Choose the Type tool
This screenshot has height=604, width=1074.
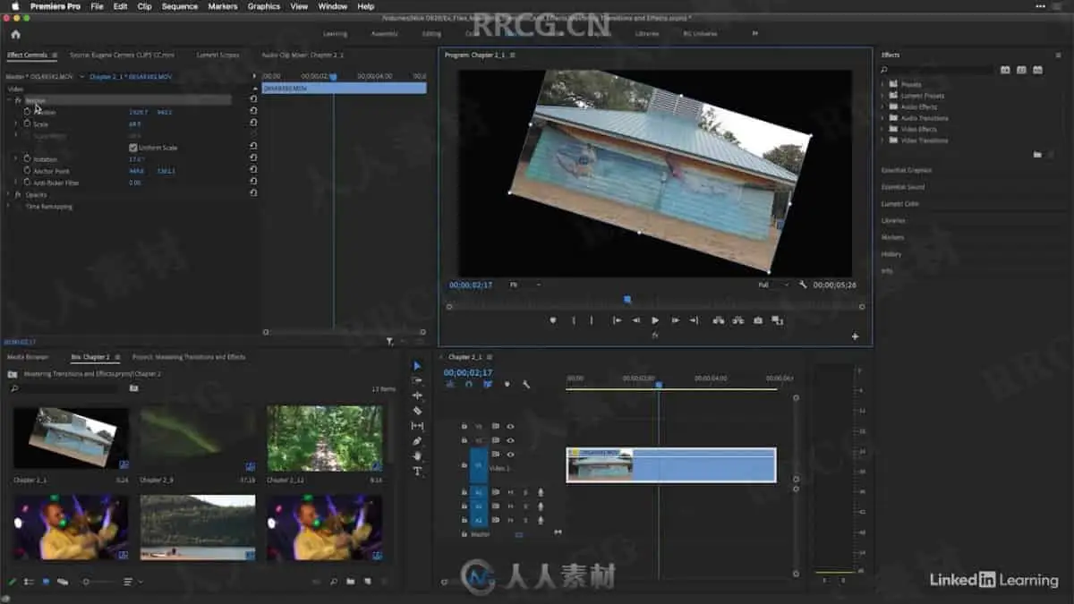[x=417, y=472]
